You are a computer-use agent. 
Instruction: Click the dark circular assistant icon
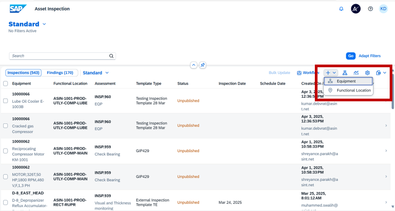[356, 9]
